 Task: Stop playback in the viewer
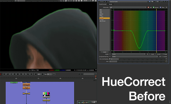tap(18, 74)
